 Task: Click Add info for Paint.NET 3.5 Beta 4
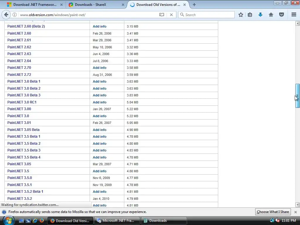100,157
